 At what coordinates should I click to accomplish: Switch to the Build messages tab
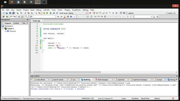tap(103, 80)
